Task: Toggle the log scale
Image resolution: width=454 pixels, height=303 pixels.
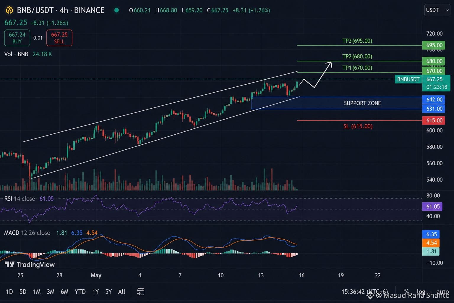Action: click(421, 291)
